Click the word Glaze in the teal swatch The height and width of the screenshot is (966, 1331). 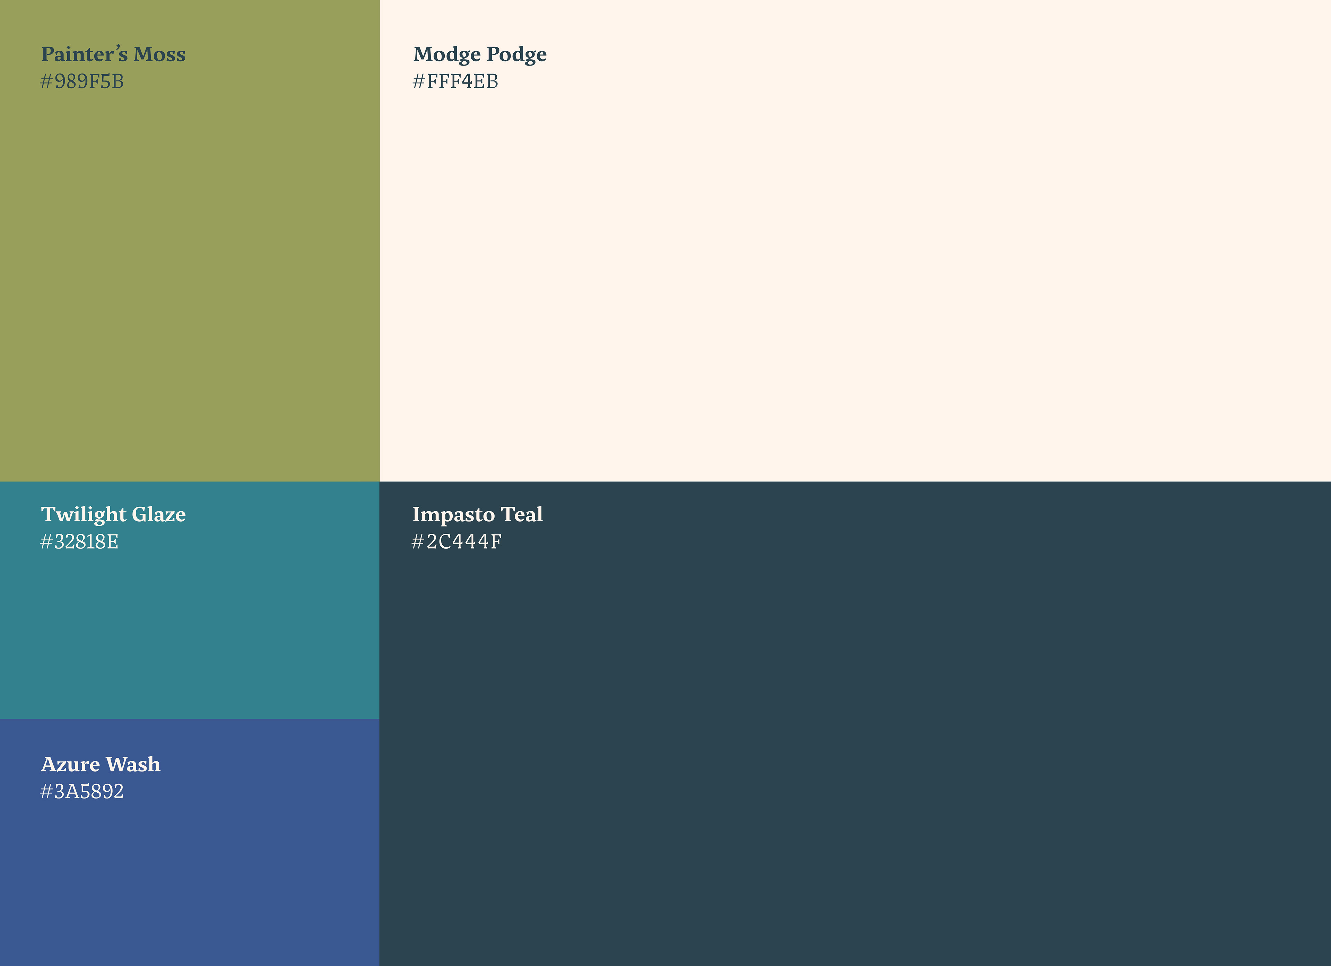(158, 514)
